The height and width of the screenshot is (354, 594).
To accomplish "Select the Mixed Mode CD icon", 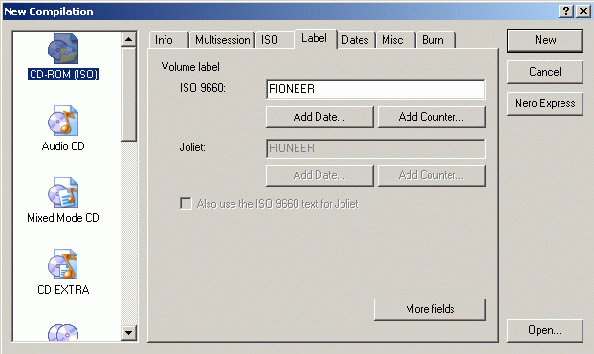I will [63, 192].
